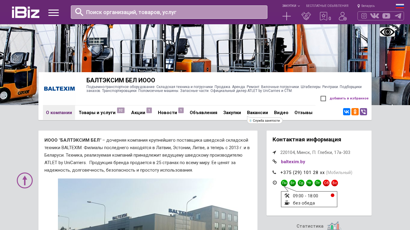This screenshot has width=410, height=230.
Task: Click working hours '09:00 - 18:00'
Action: click(x=306, y=196)
